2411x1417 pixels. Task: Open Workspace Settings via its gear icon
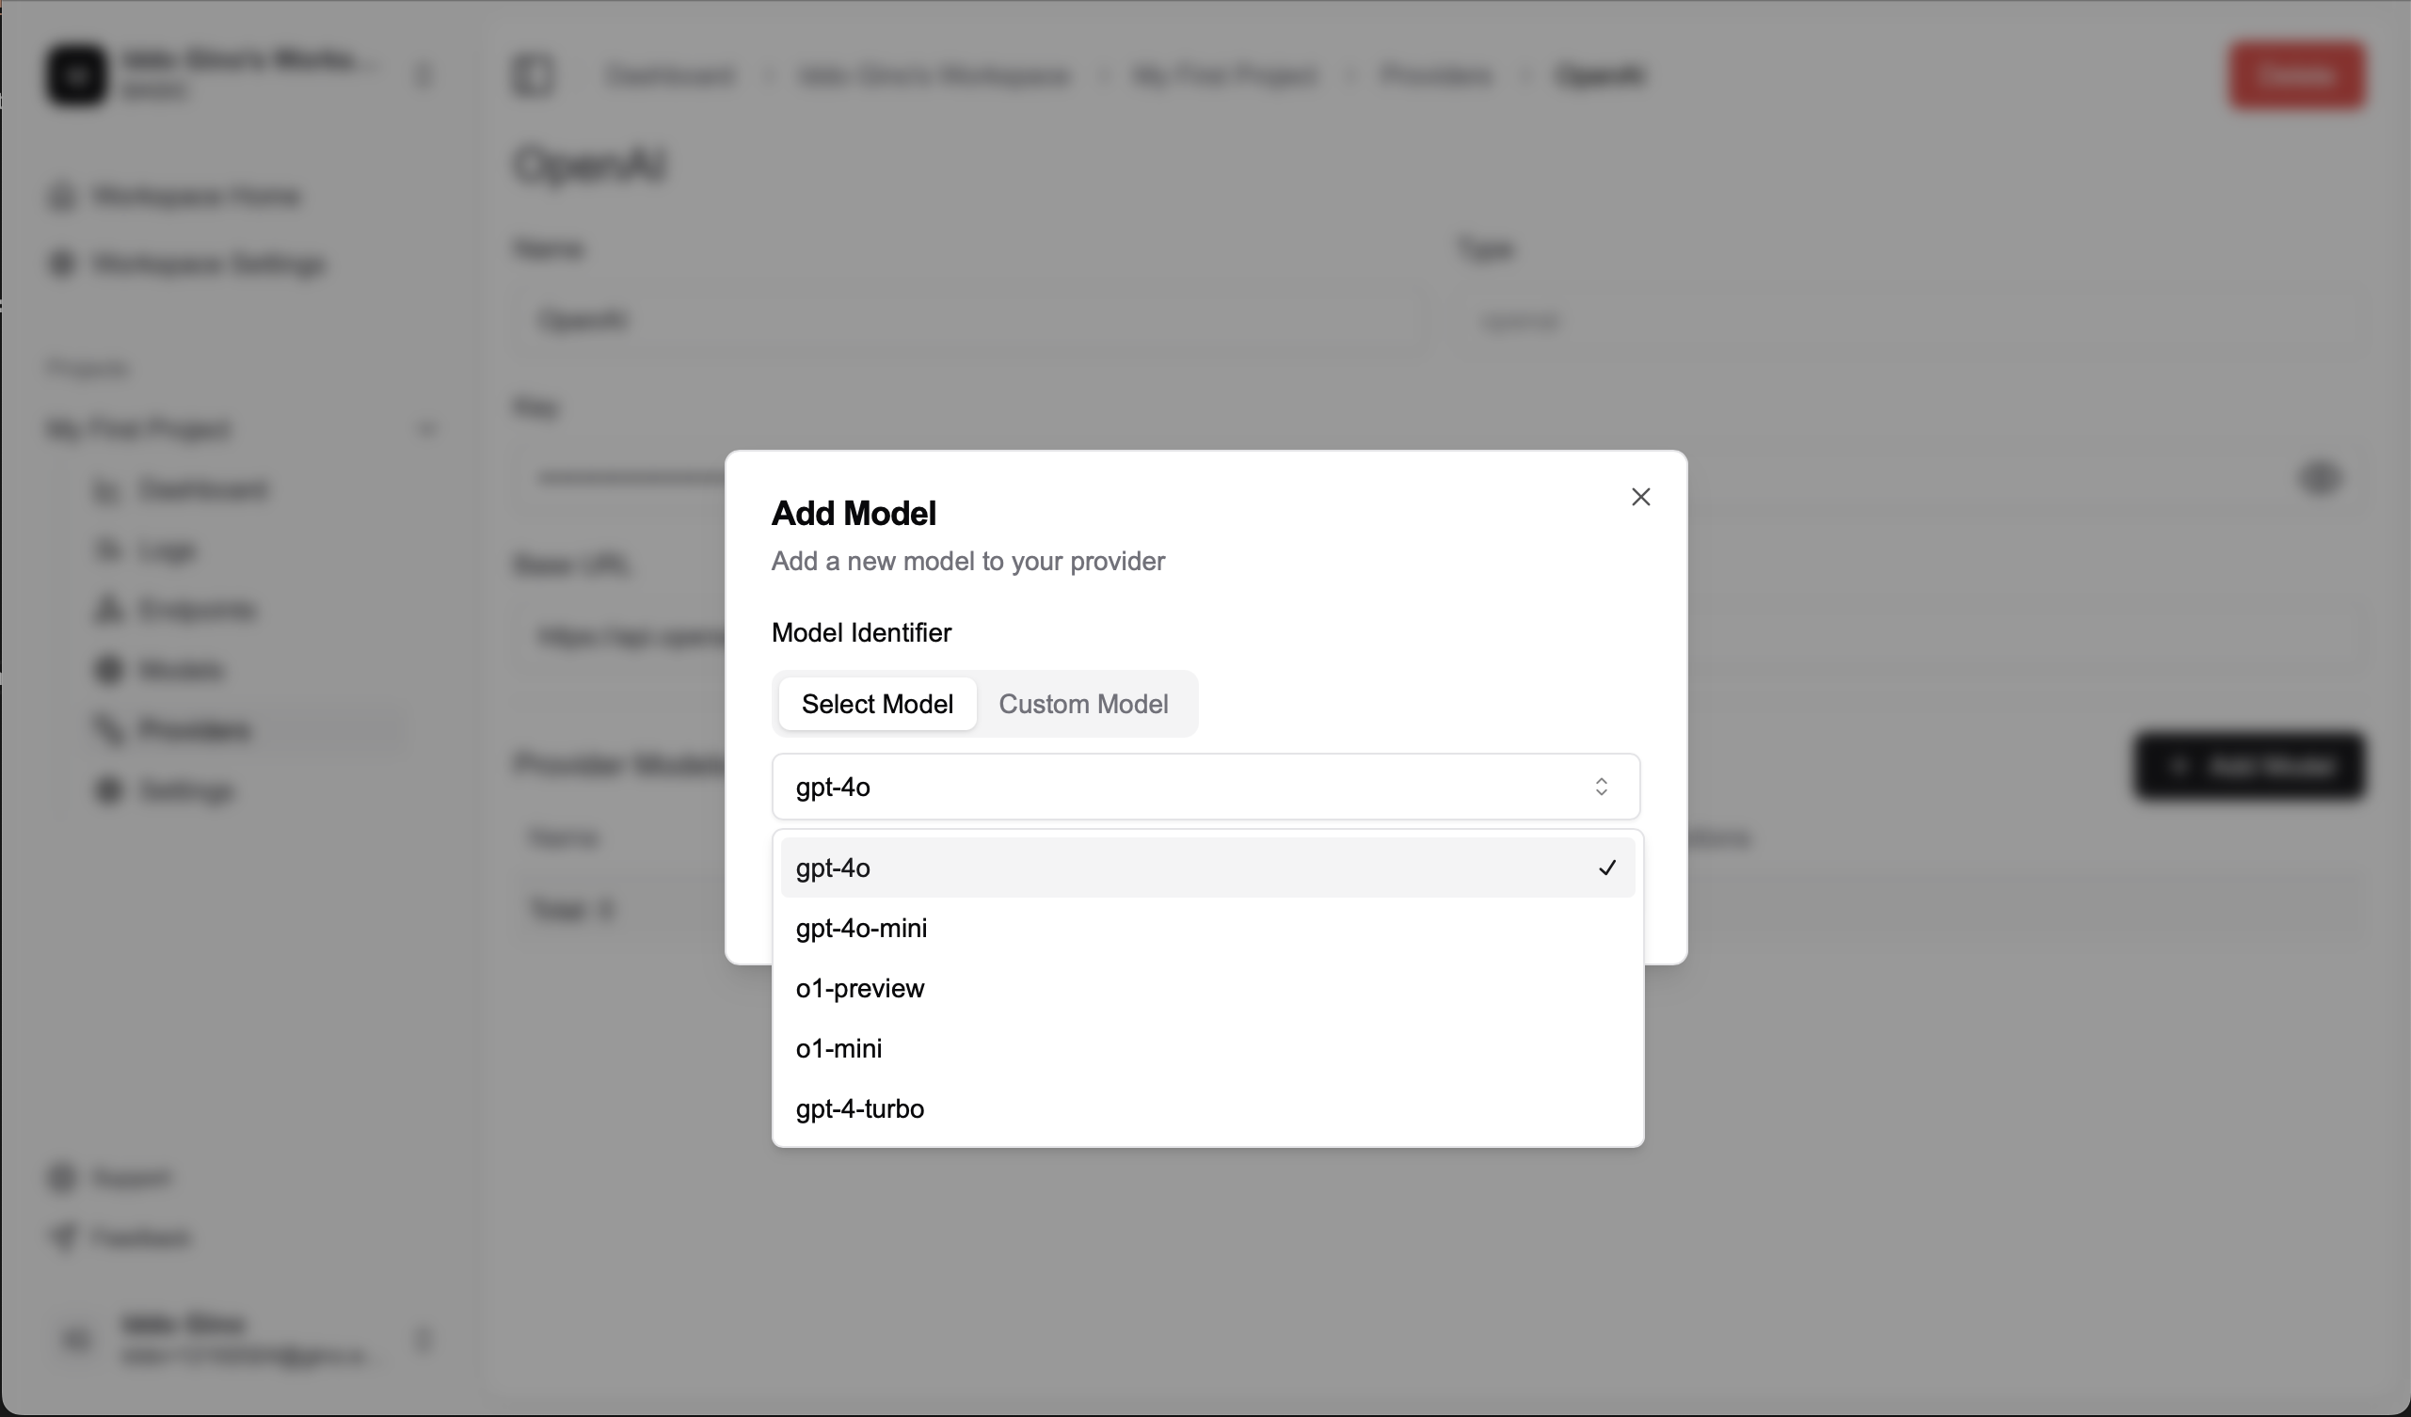click(60, 264)
